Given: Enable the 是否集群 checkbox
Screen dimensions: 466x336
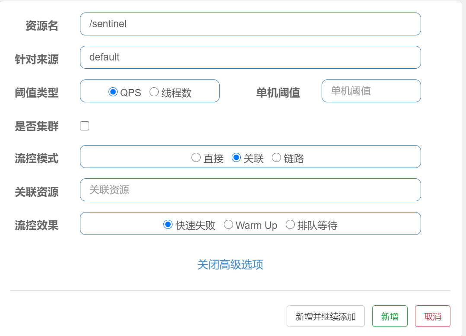Looking at the screenshot, I should pyautogui.click(x=85, y=126).
